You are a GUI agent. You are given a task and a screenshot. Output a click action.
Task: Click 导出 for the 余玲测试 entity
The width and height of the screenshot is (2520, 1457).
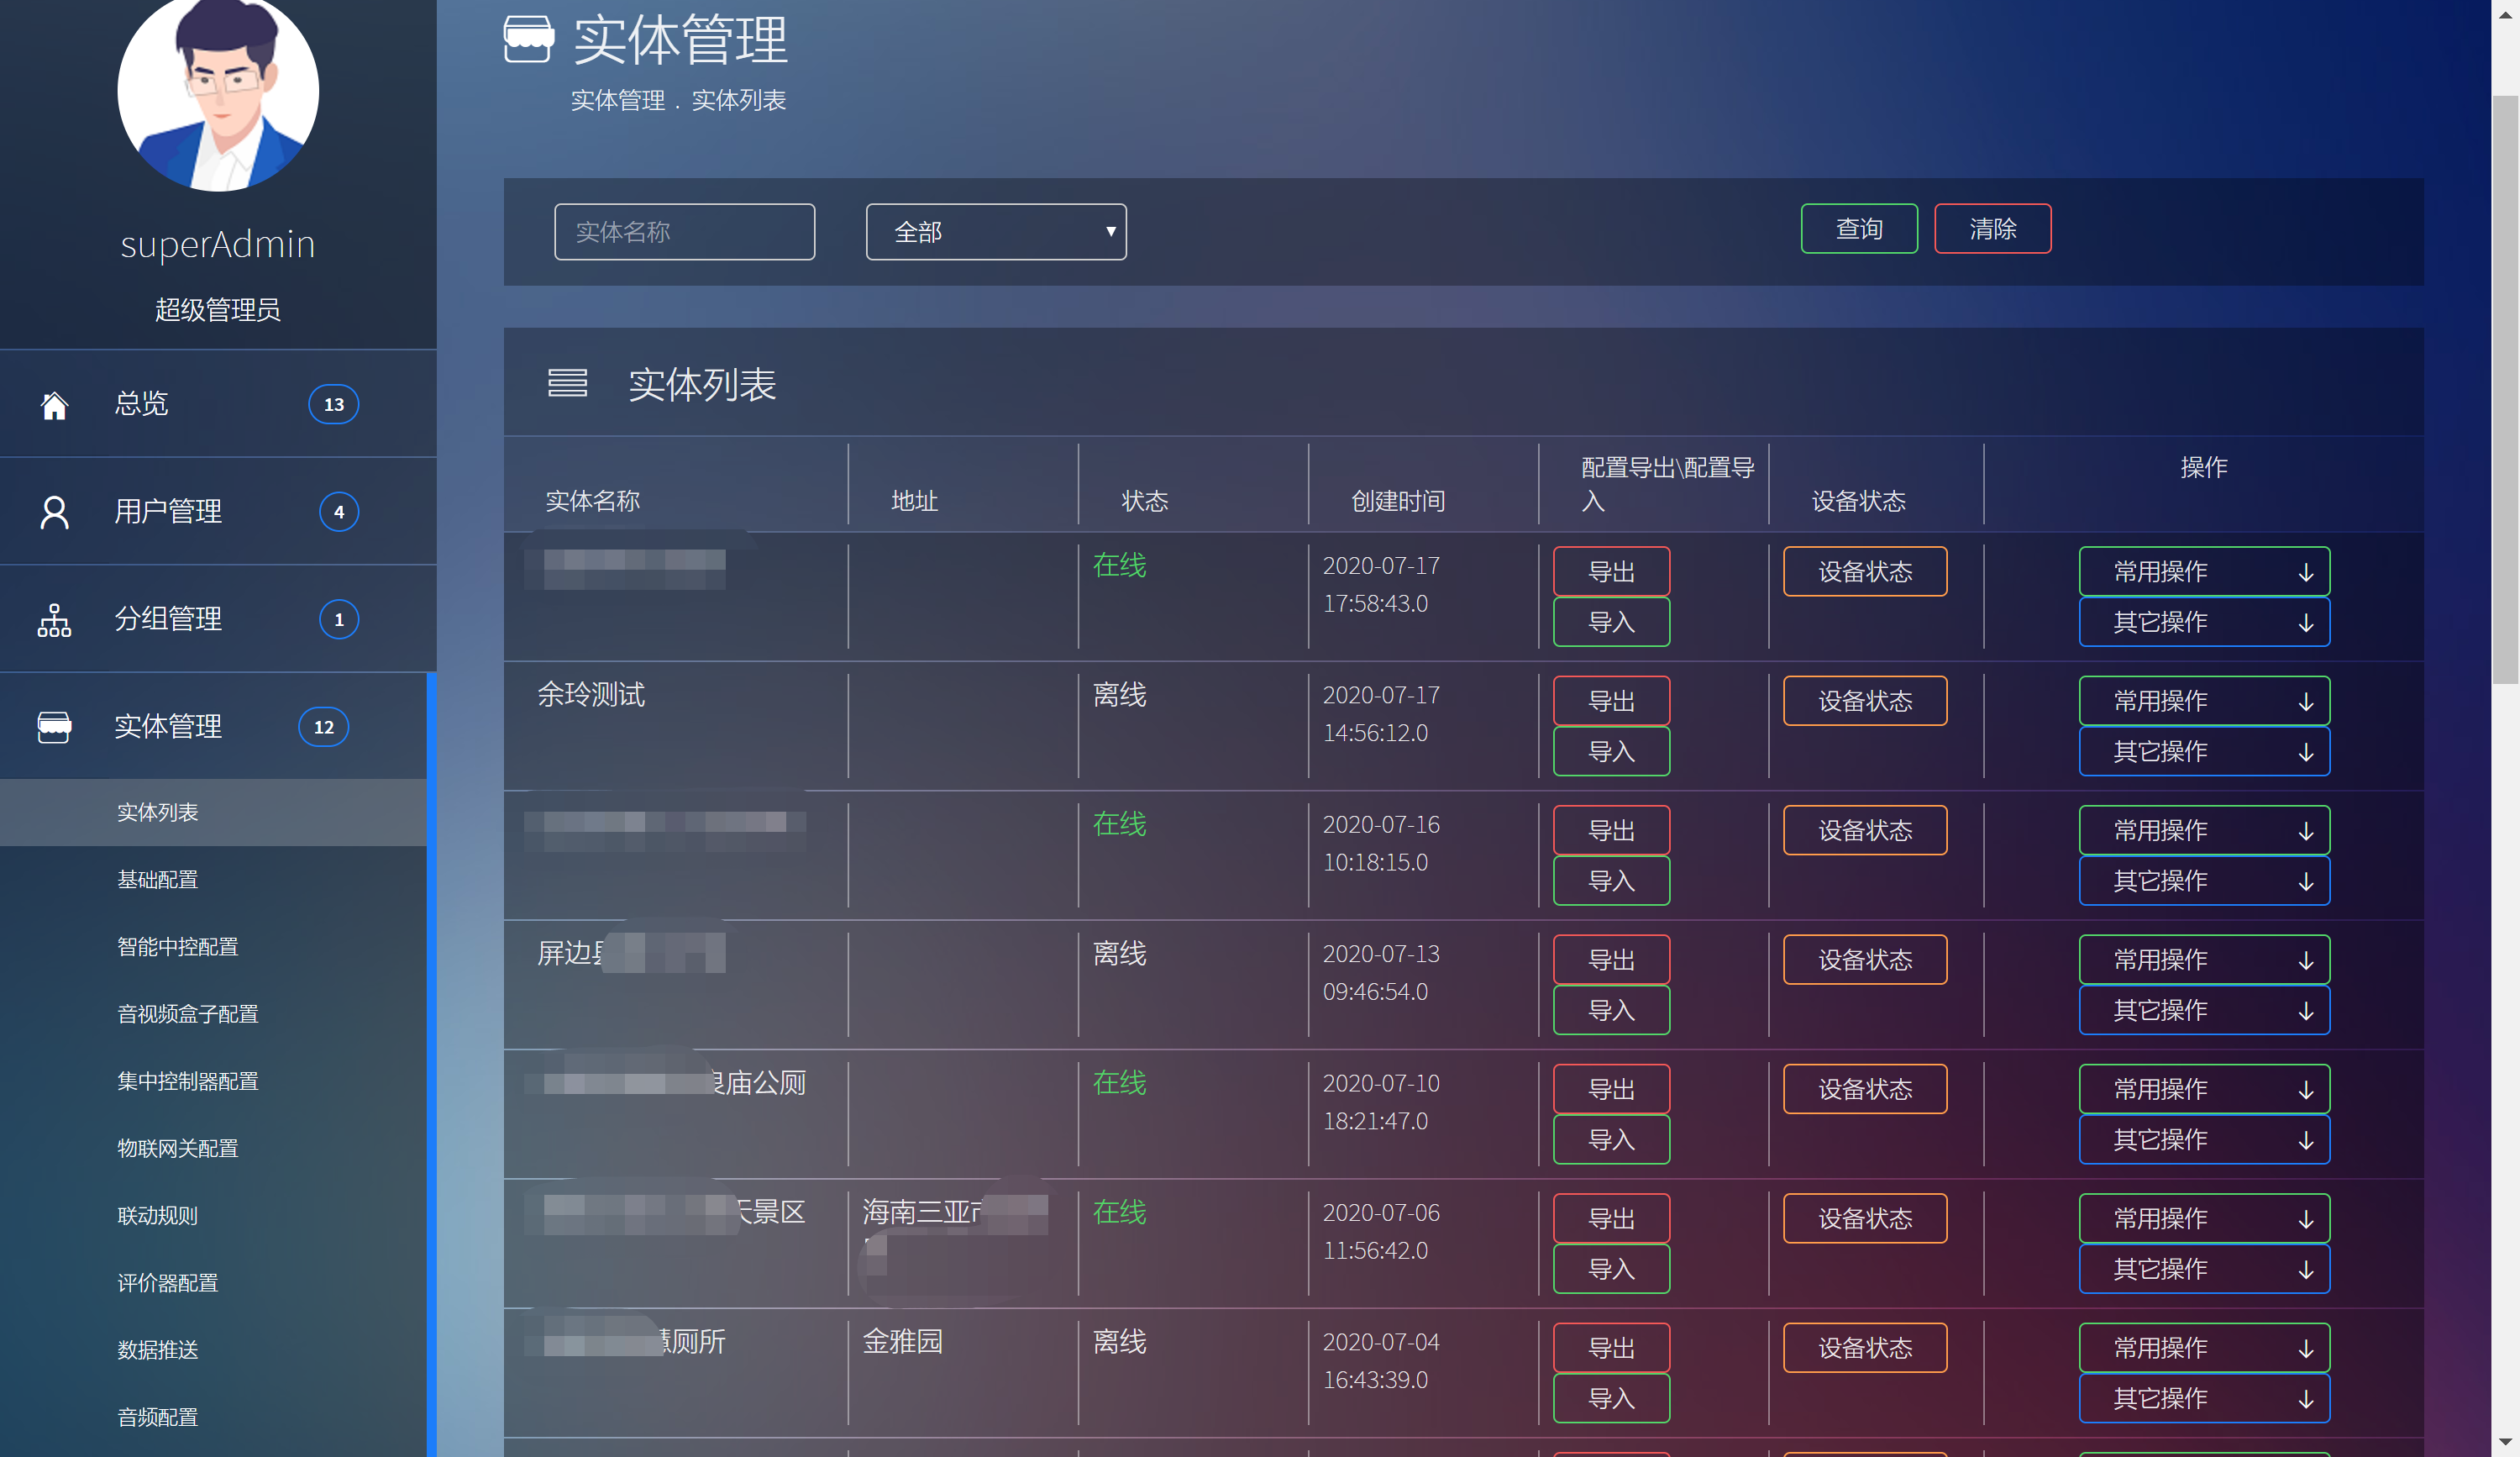coord(1610,701)
